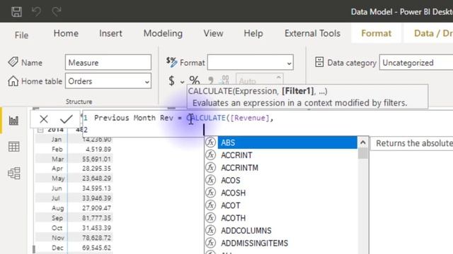The height and width of the screenshot is (254, 453).
Task: Click the Feb month row label
Action: click(57, 149)
